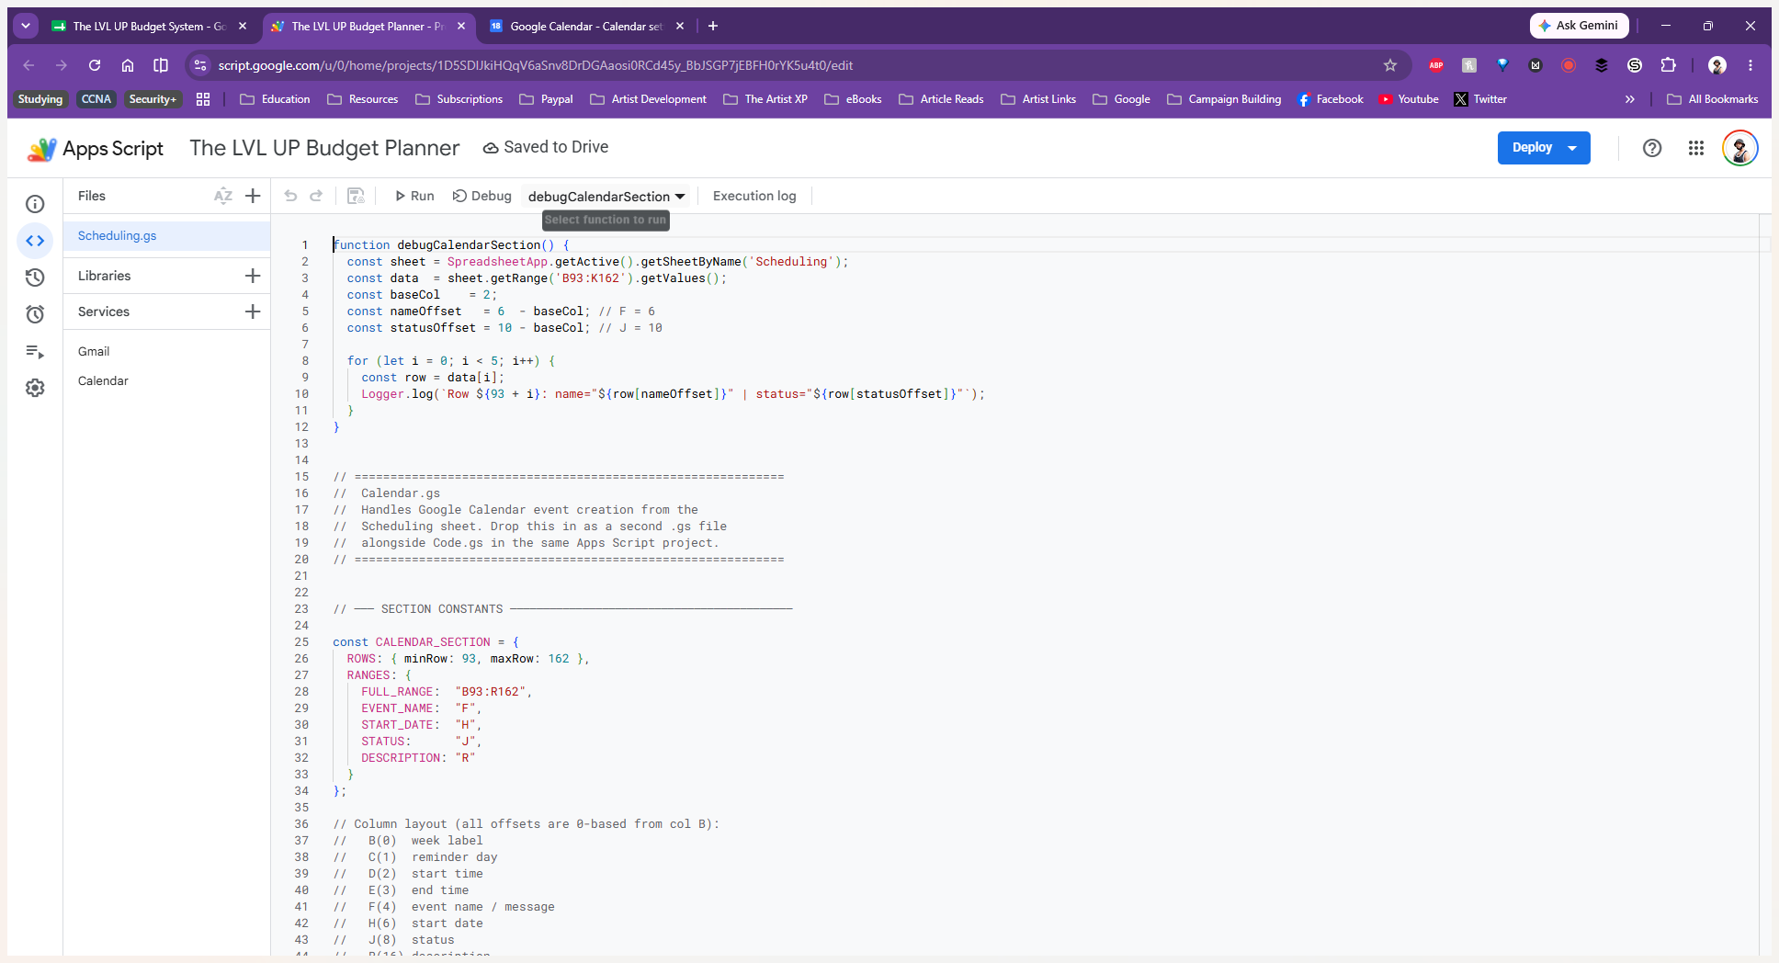This screenshot has height=963, width=1779.
Task: Open the Google apps grid icon
Action: (1696, 148)
